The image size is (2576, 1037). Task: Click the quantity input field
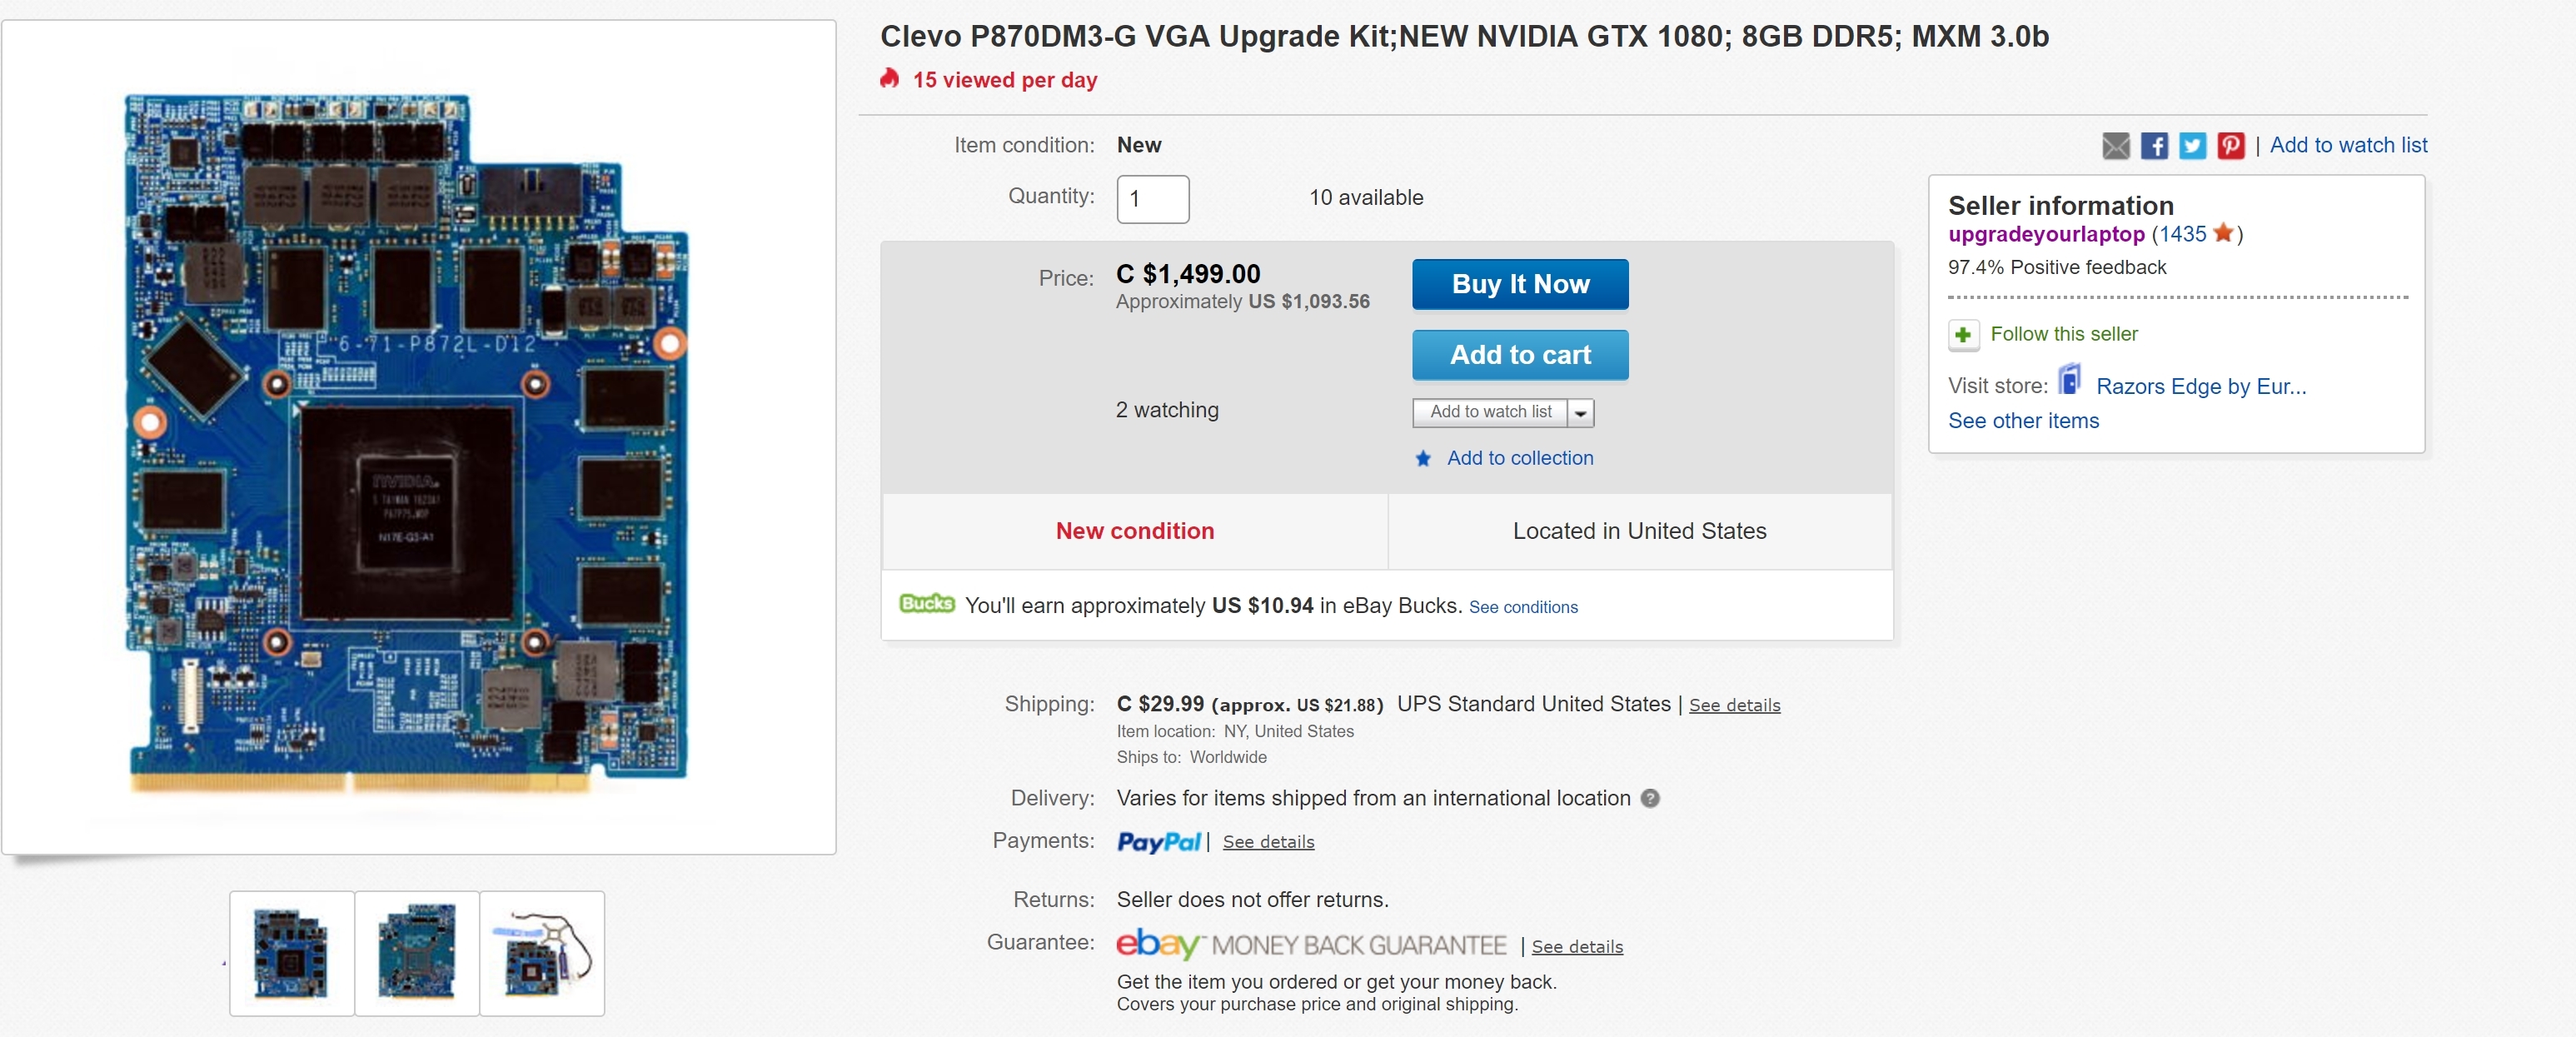coord(1152,199)
